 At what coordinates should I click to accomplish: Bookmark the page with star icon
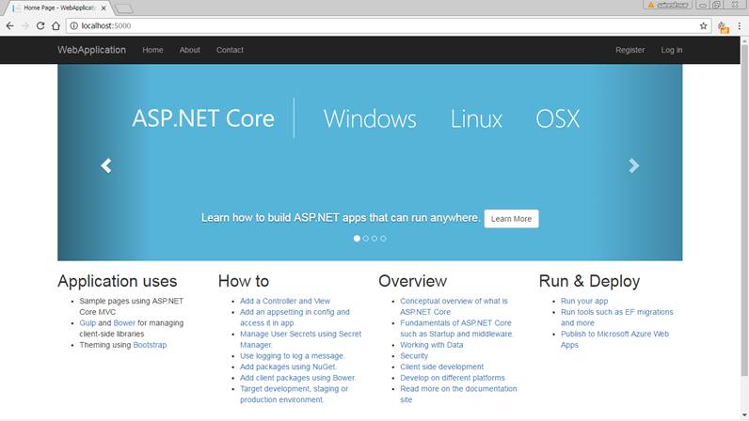[x=703, y=25]
